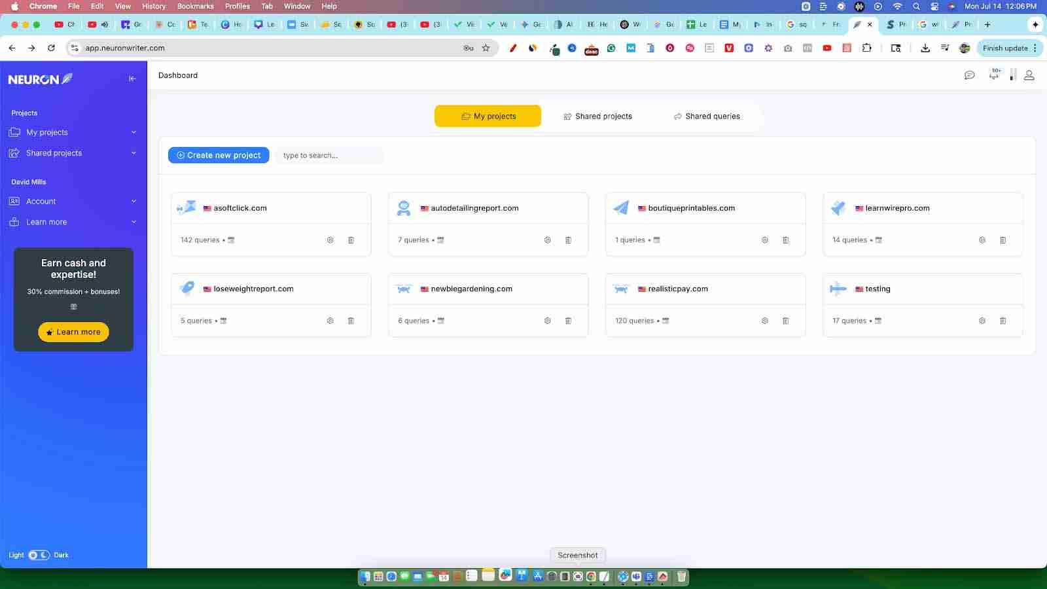1047x589 pixels.
Task: Open the History menu in menu bar
Action: pos(154,6)
